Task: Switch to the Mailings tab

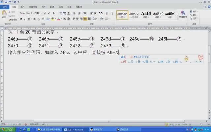Action: [52, 7]
